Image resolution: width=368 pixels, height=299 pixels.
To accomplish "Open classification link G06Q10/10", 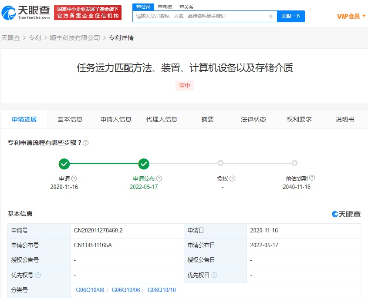I will click(162, 290).
